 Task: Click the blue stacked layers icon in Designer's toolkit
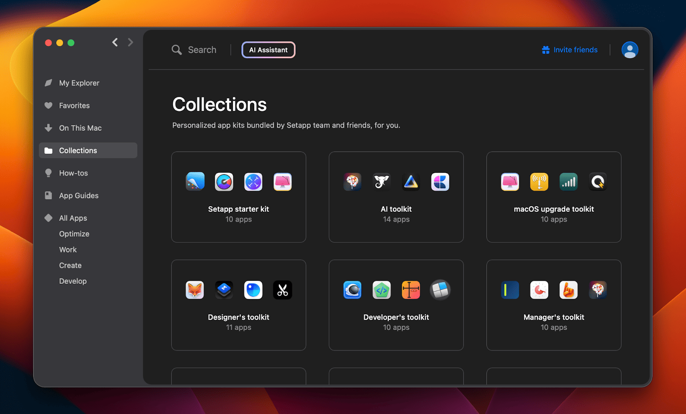224,290
